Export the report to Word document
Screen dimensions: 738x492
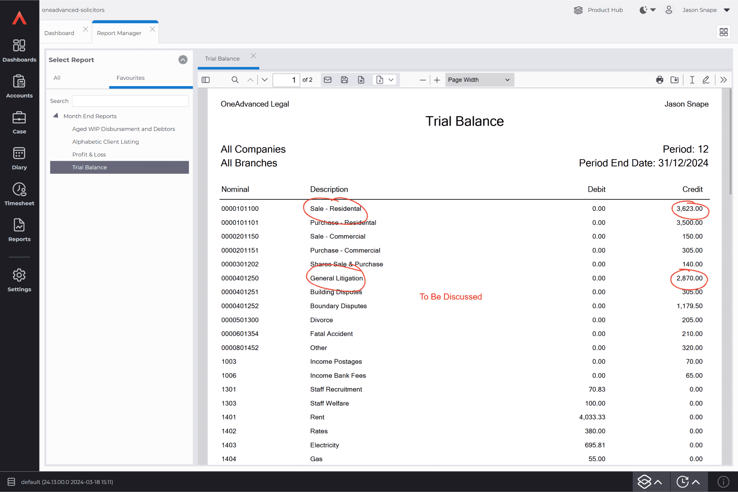361,80
